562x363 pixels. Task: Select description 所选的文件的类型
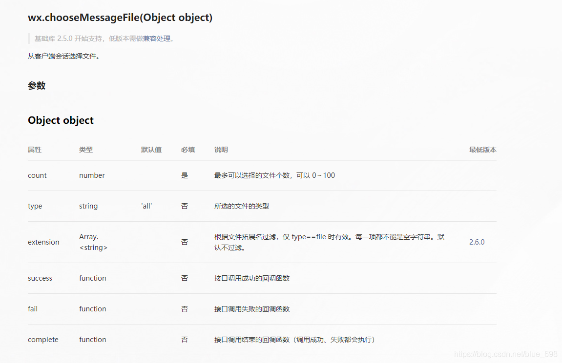point(242,207)
